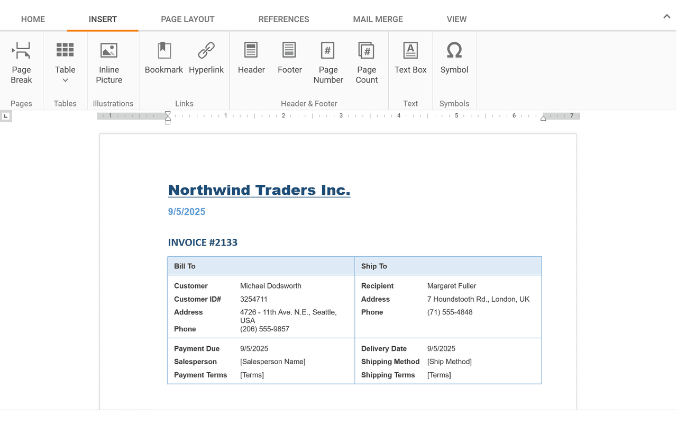The image size is (677, 423).
Task: Click the Recipient label
Action: coord(378,286)
